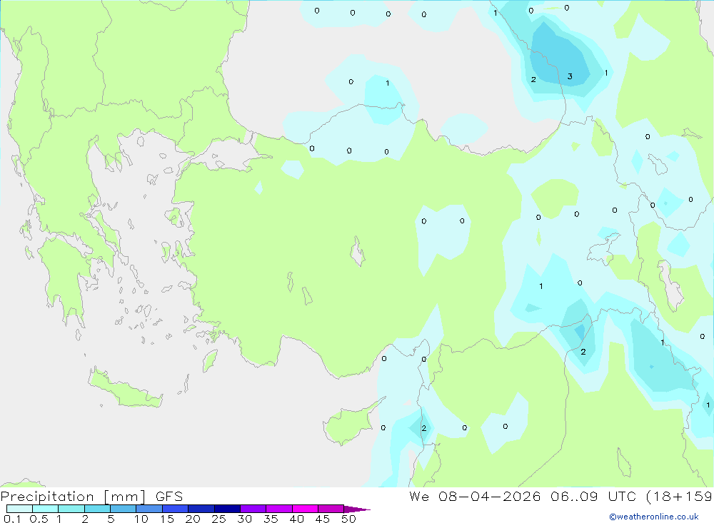
Task: Click the arrow tip beyond legend value 50
Action: click(358, 509)
